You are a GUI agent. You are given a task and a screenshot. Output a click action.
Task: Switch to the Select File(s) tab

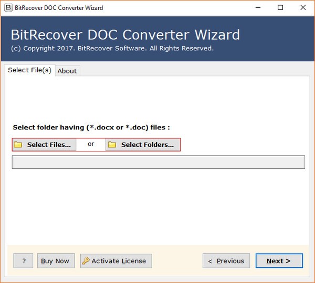(29, 70)
